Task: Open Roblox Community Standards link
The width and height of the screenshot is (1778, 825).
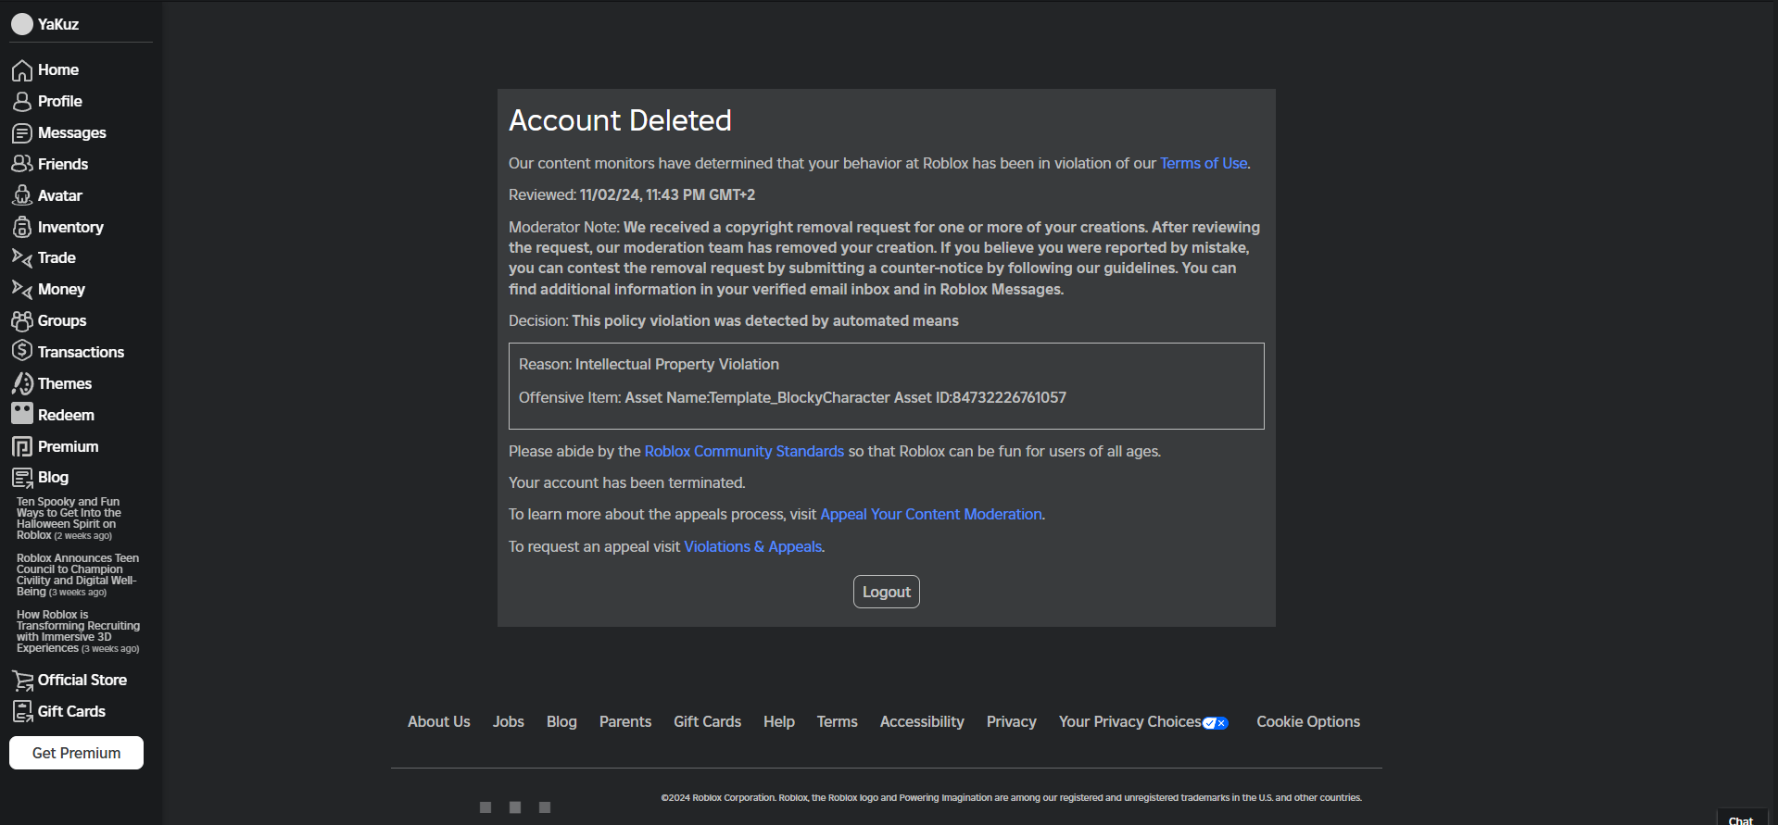Action: pos(744,452)
